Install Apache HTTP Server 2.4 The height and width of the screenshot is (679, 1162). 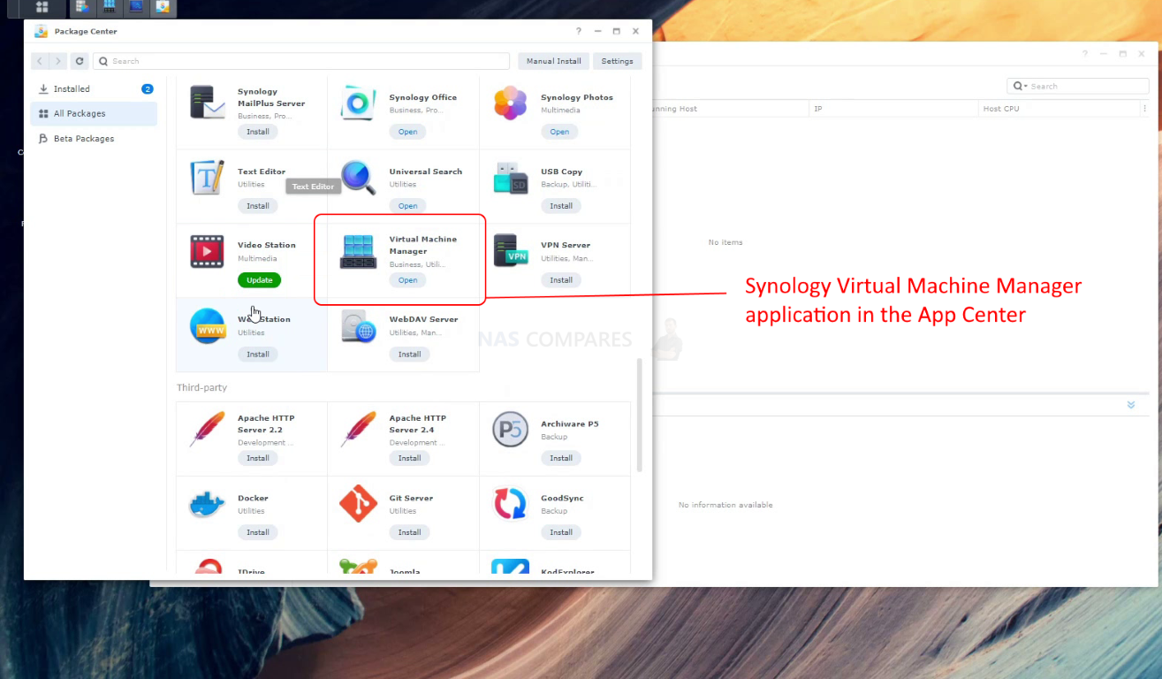click(x=409, y=458)
